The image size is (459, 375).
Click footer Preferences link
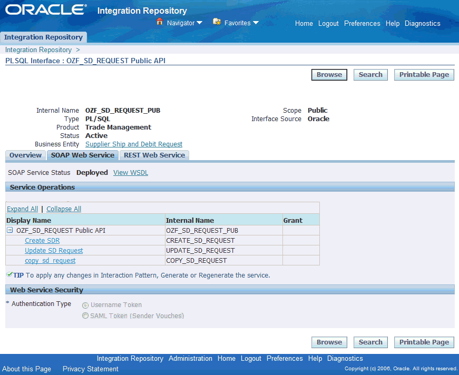pos(285,358)
